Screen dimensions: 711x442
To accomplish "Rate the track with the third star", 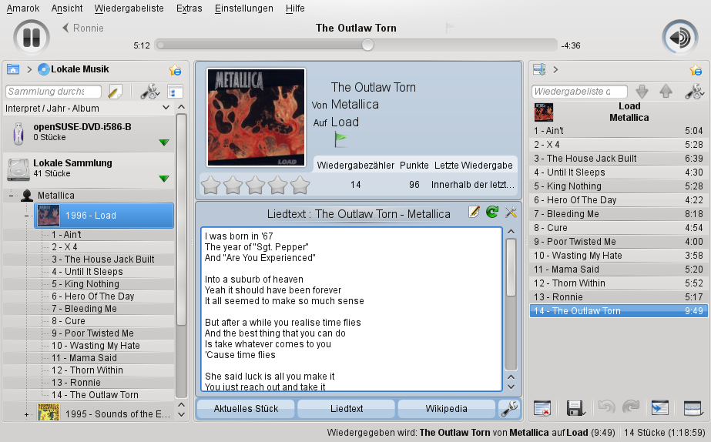I will pyautogui.click(x=255, y=185).
